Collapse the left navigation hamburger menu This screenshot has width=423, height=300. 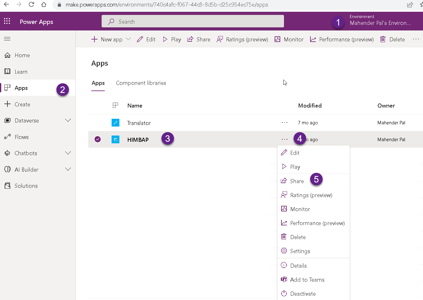click(7, 39)
